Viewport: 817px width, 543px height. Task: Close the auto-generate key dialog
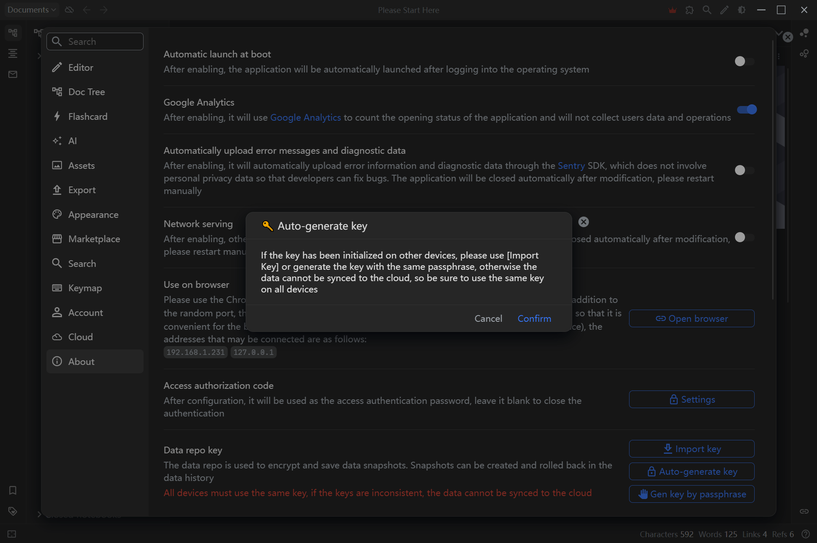click(583, 222)
